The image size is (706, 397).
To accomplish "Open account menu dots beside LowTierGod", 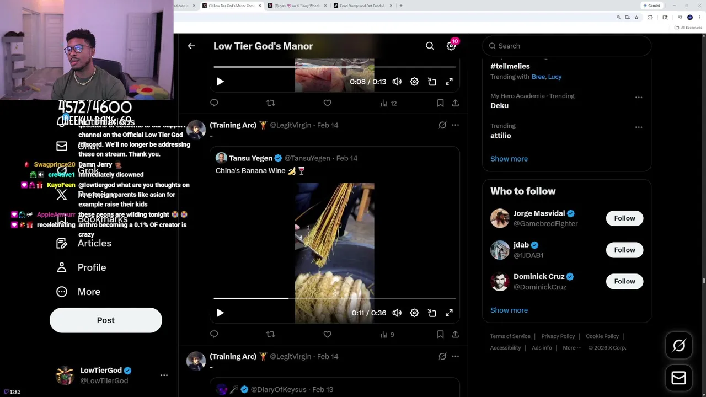I will pos(164,375).
